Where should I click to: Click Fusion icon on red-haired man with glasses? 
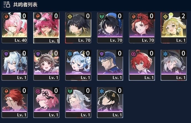[x=6, y=91]
